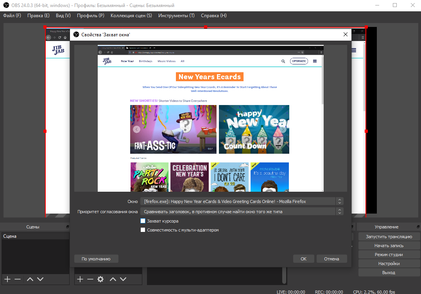Move source down with arrow icon

click(123, 279)
